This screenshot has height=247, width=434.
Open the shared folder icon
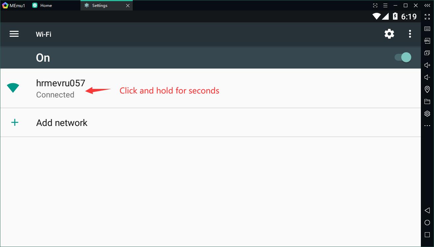(x=427, y=102)
